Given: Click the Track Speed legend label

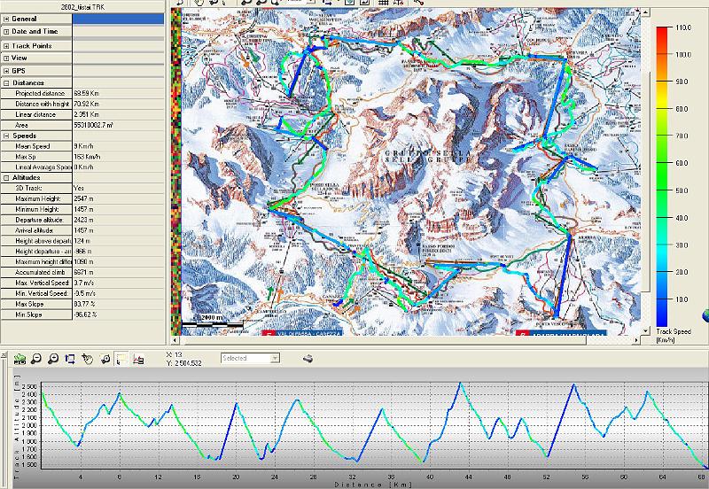Looking at the screenshot, I should [674, 336].
